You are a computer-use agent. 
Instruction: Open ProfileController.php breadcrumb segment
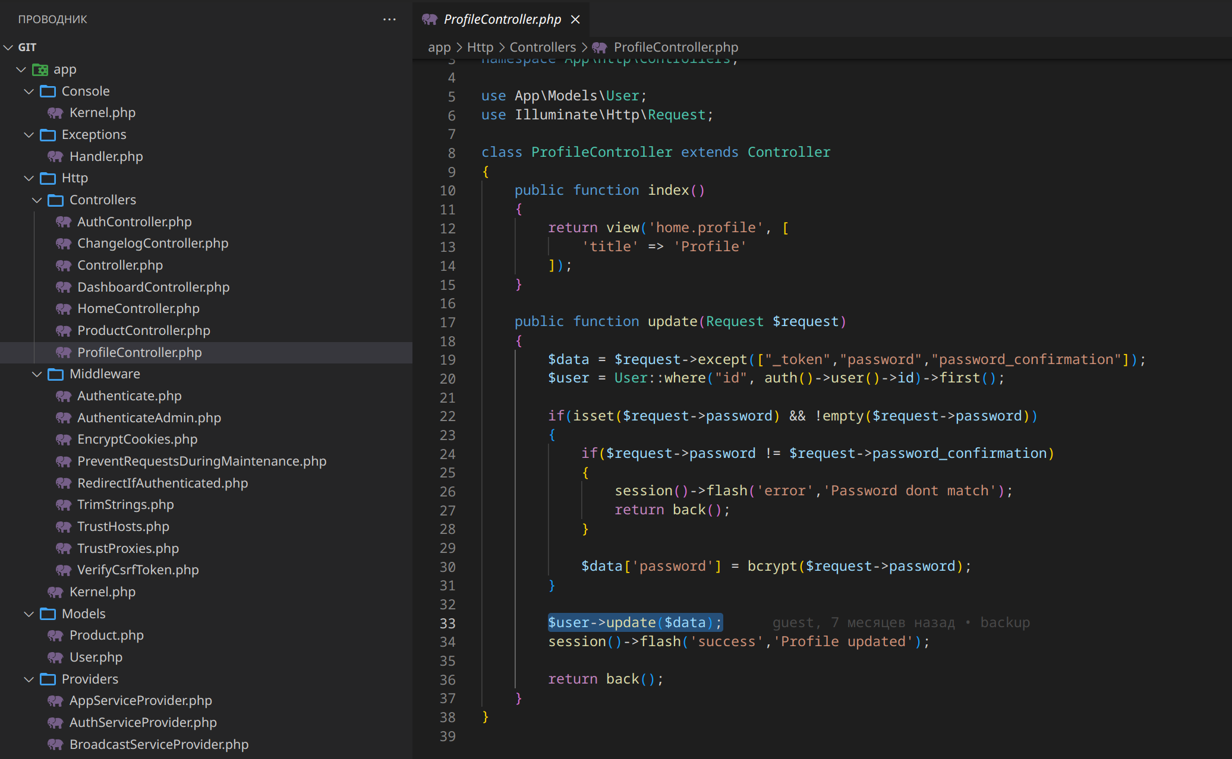676,48
